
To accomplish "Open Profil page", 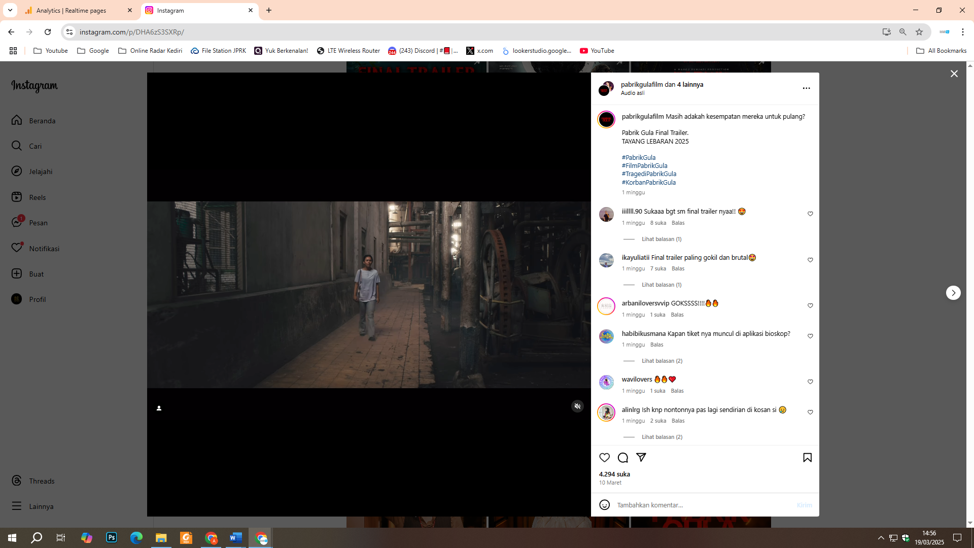I will pos(28,299).
